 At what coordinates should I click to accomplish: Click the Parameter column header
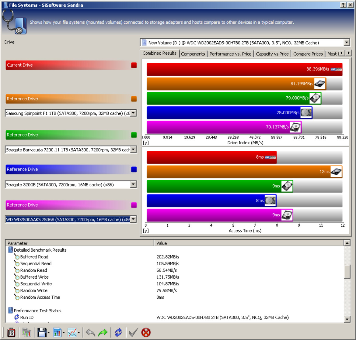(x=80, y=243)
